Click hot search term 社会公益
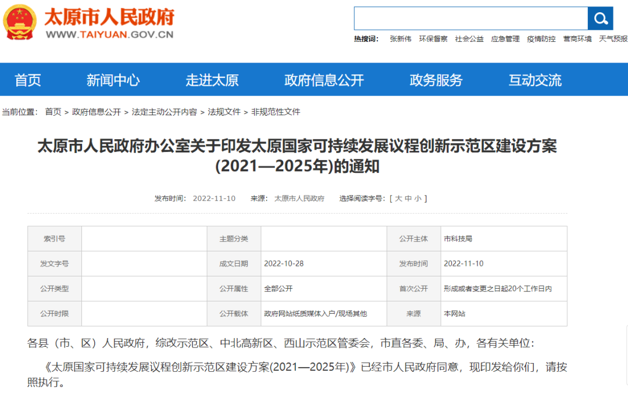The height and width of the screenshot is (412, 628). [469, 39]
